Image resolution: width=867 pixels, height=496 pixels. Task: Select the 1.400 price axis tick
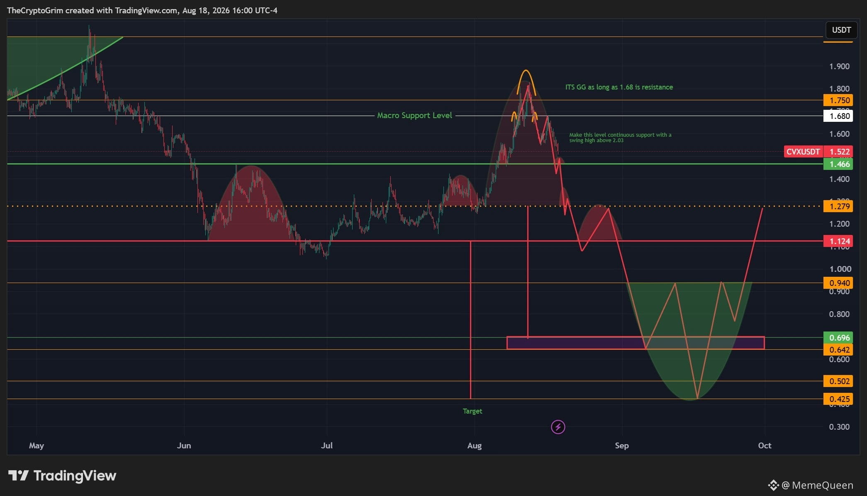839,179
